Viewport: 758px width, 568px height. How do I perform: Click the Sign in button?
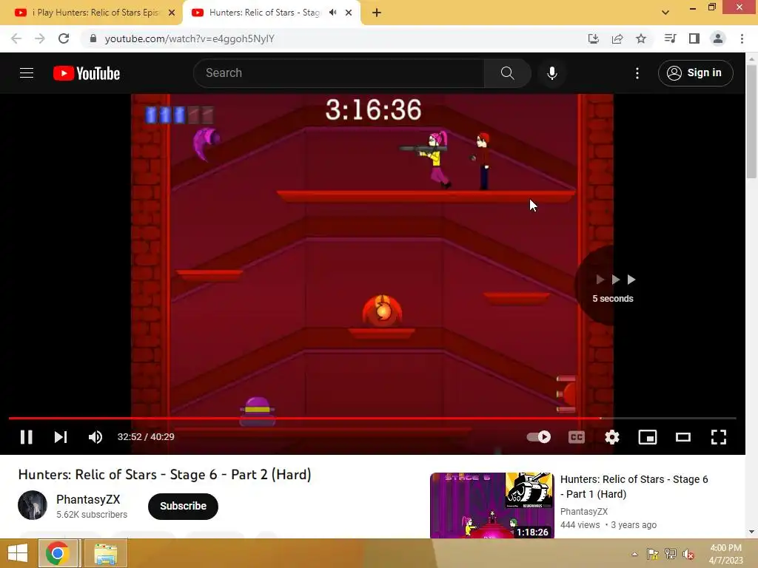(695, 73)
